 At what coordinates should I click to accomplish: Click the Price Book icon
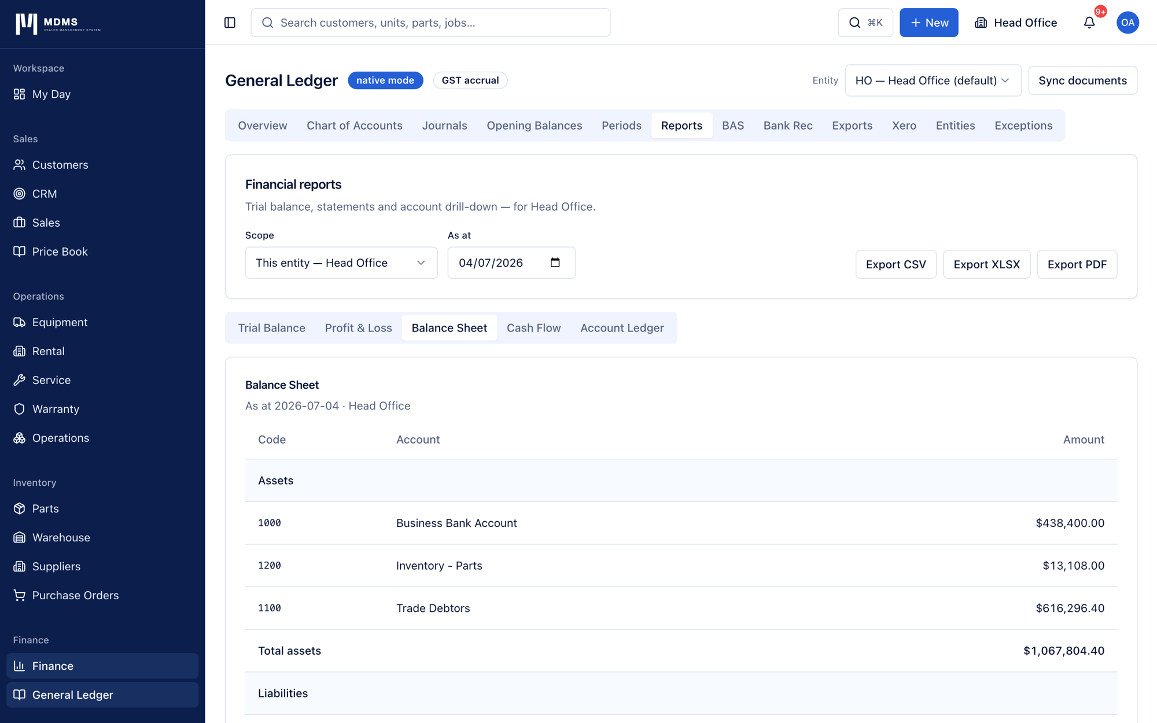20,252
